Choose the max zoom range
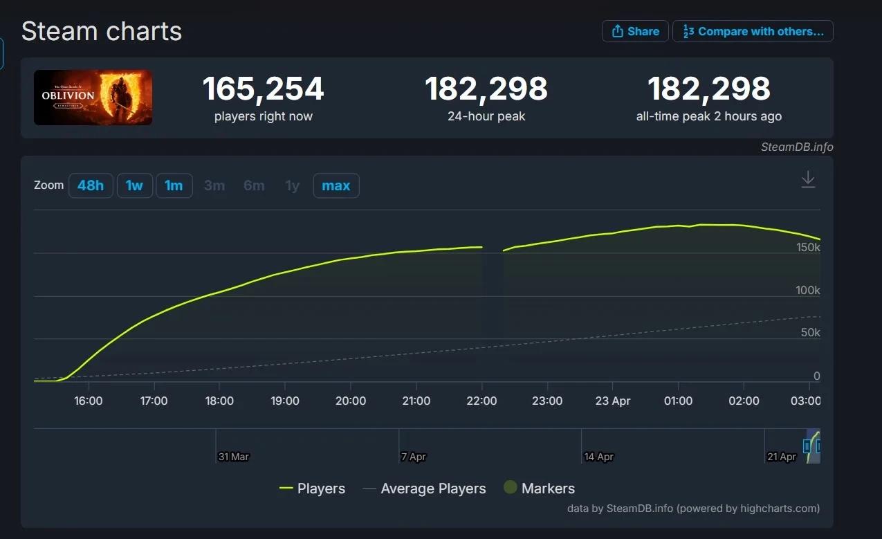 pos(336,185)
